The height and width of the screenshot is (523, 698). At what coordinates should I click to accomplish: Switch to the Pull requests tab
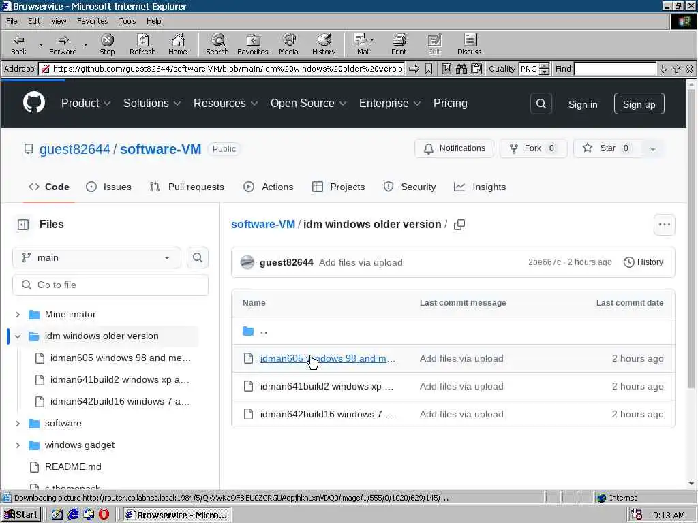(x=187, y=187)
